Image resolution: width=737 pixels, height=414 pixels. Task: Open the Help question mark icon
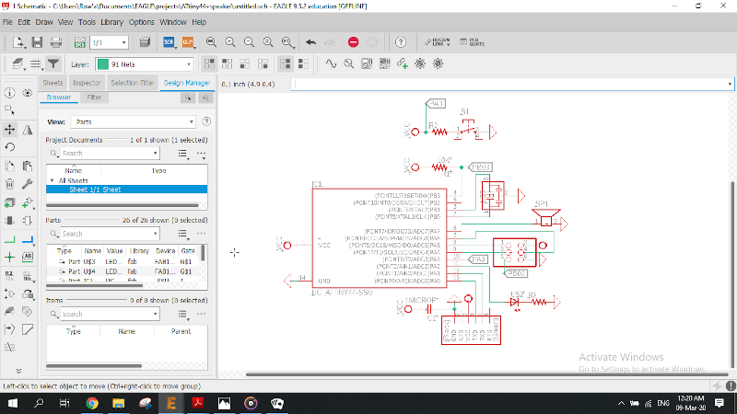pos(401,42)
